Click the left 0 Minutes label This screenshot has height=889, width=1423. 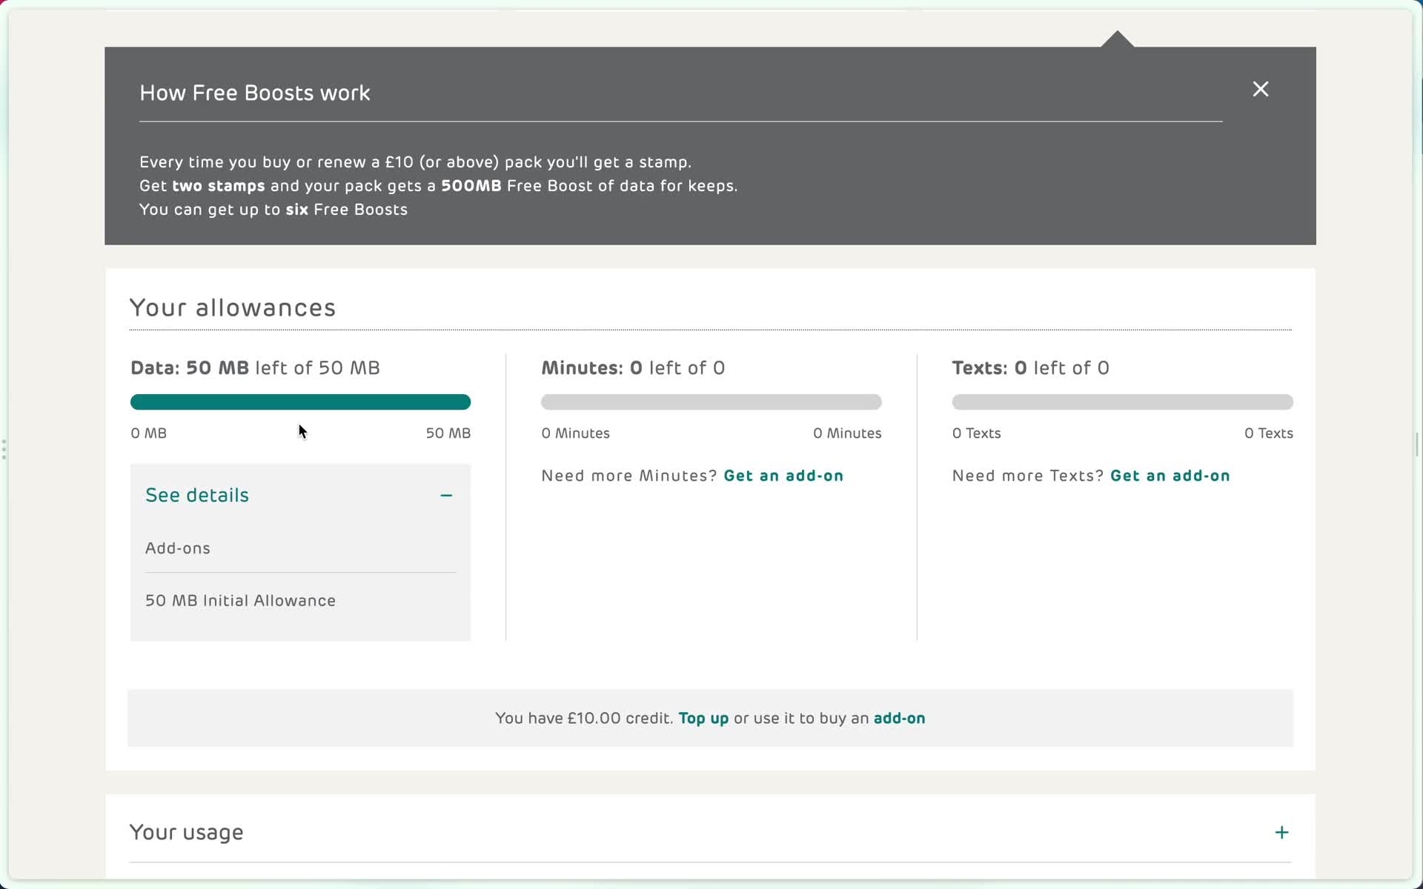pos(575,433)
